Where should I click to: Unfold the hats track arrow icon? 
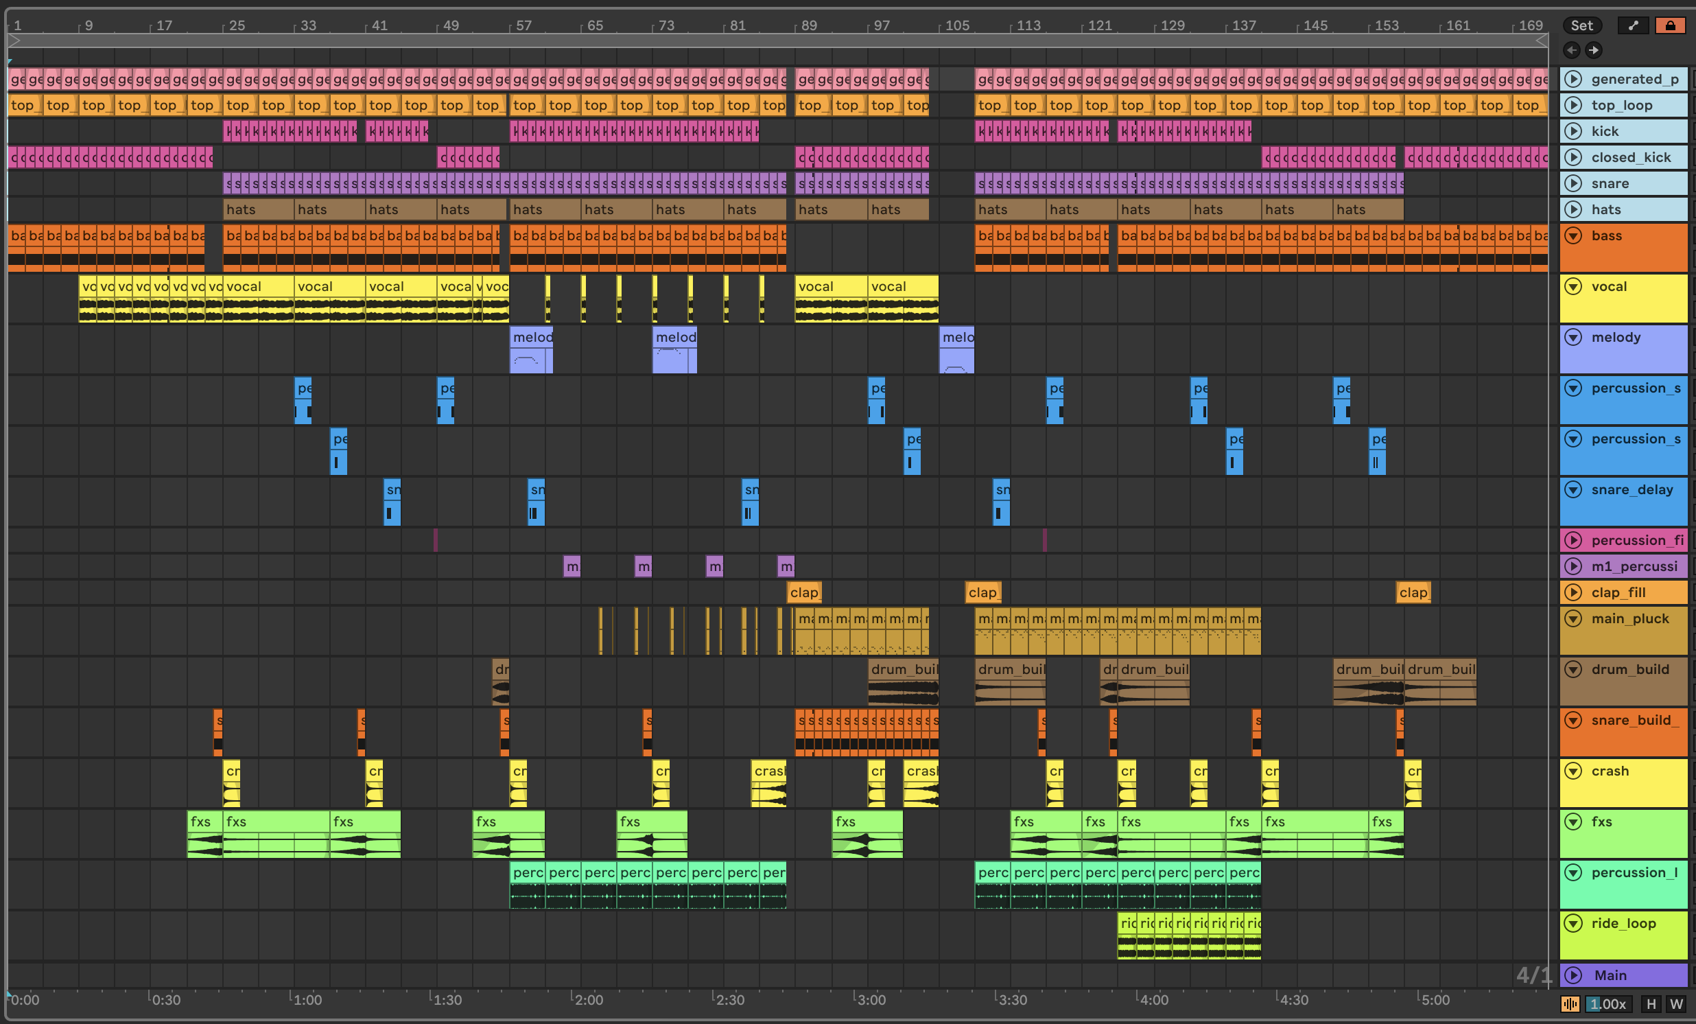point(1573,209)
